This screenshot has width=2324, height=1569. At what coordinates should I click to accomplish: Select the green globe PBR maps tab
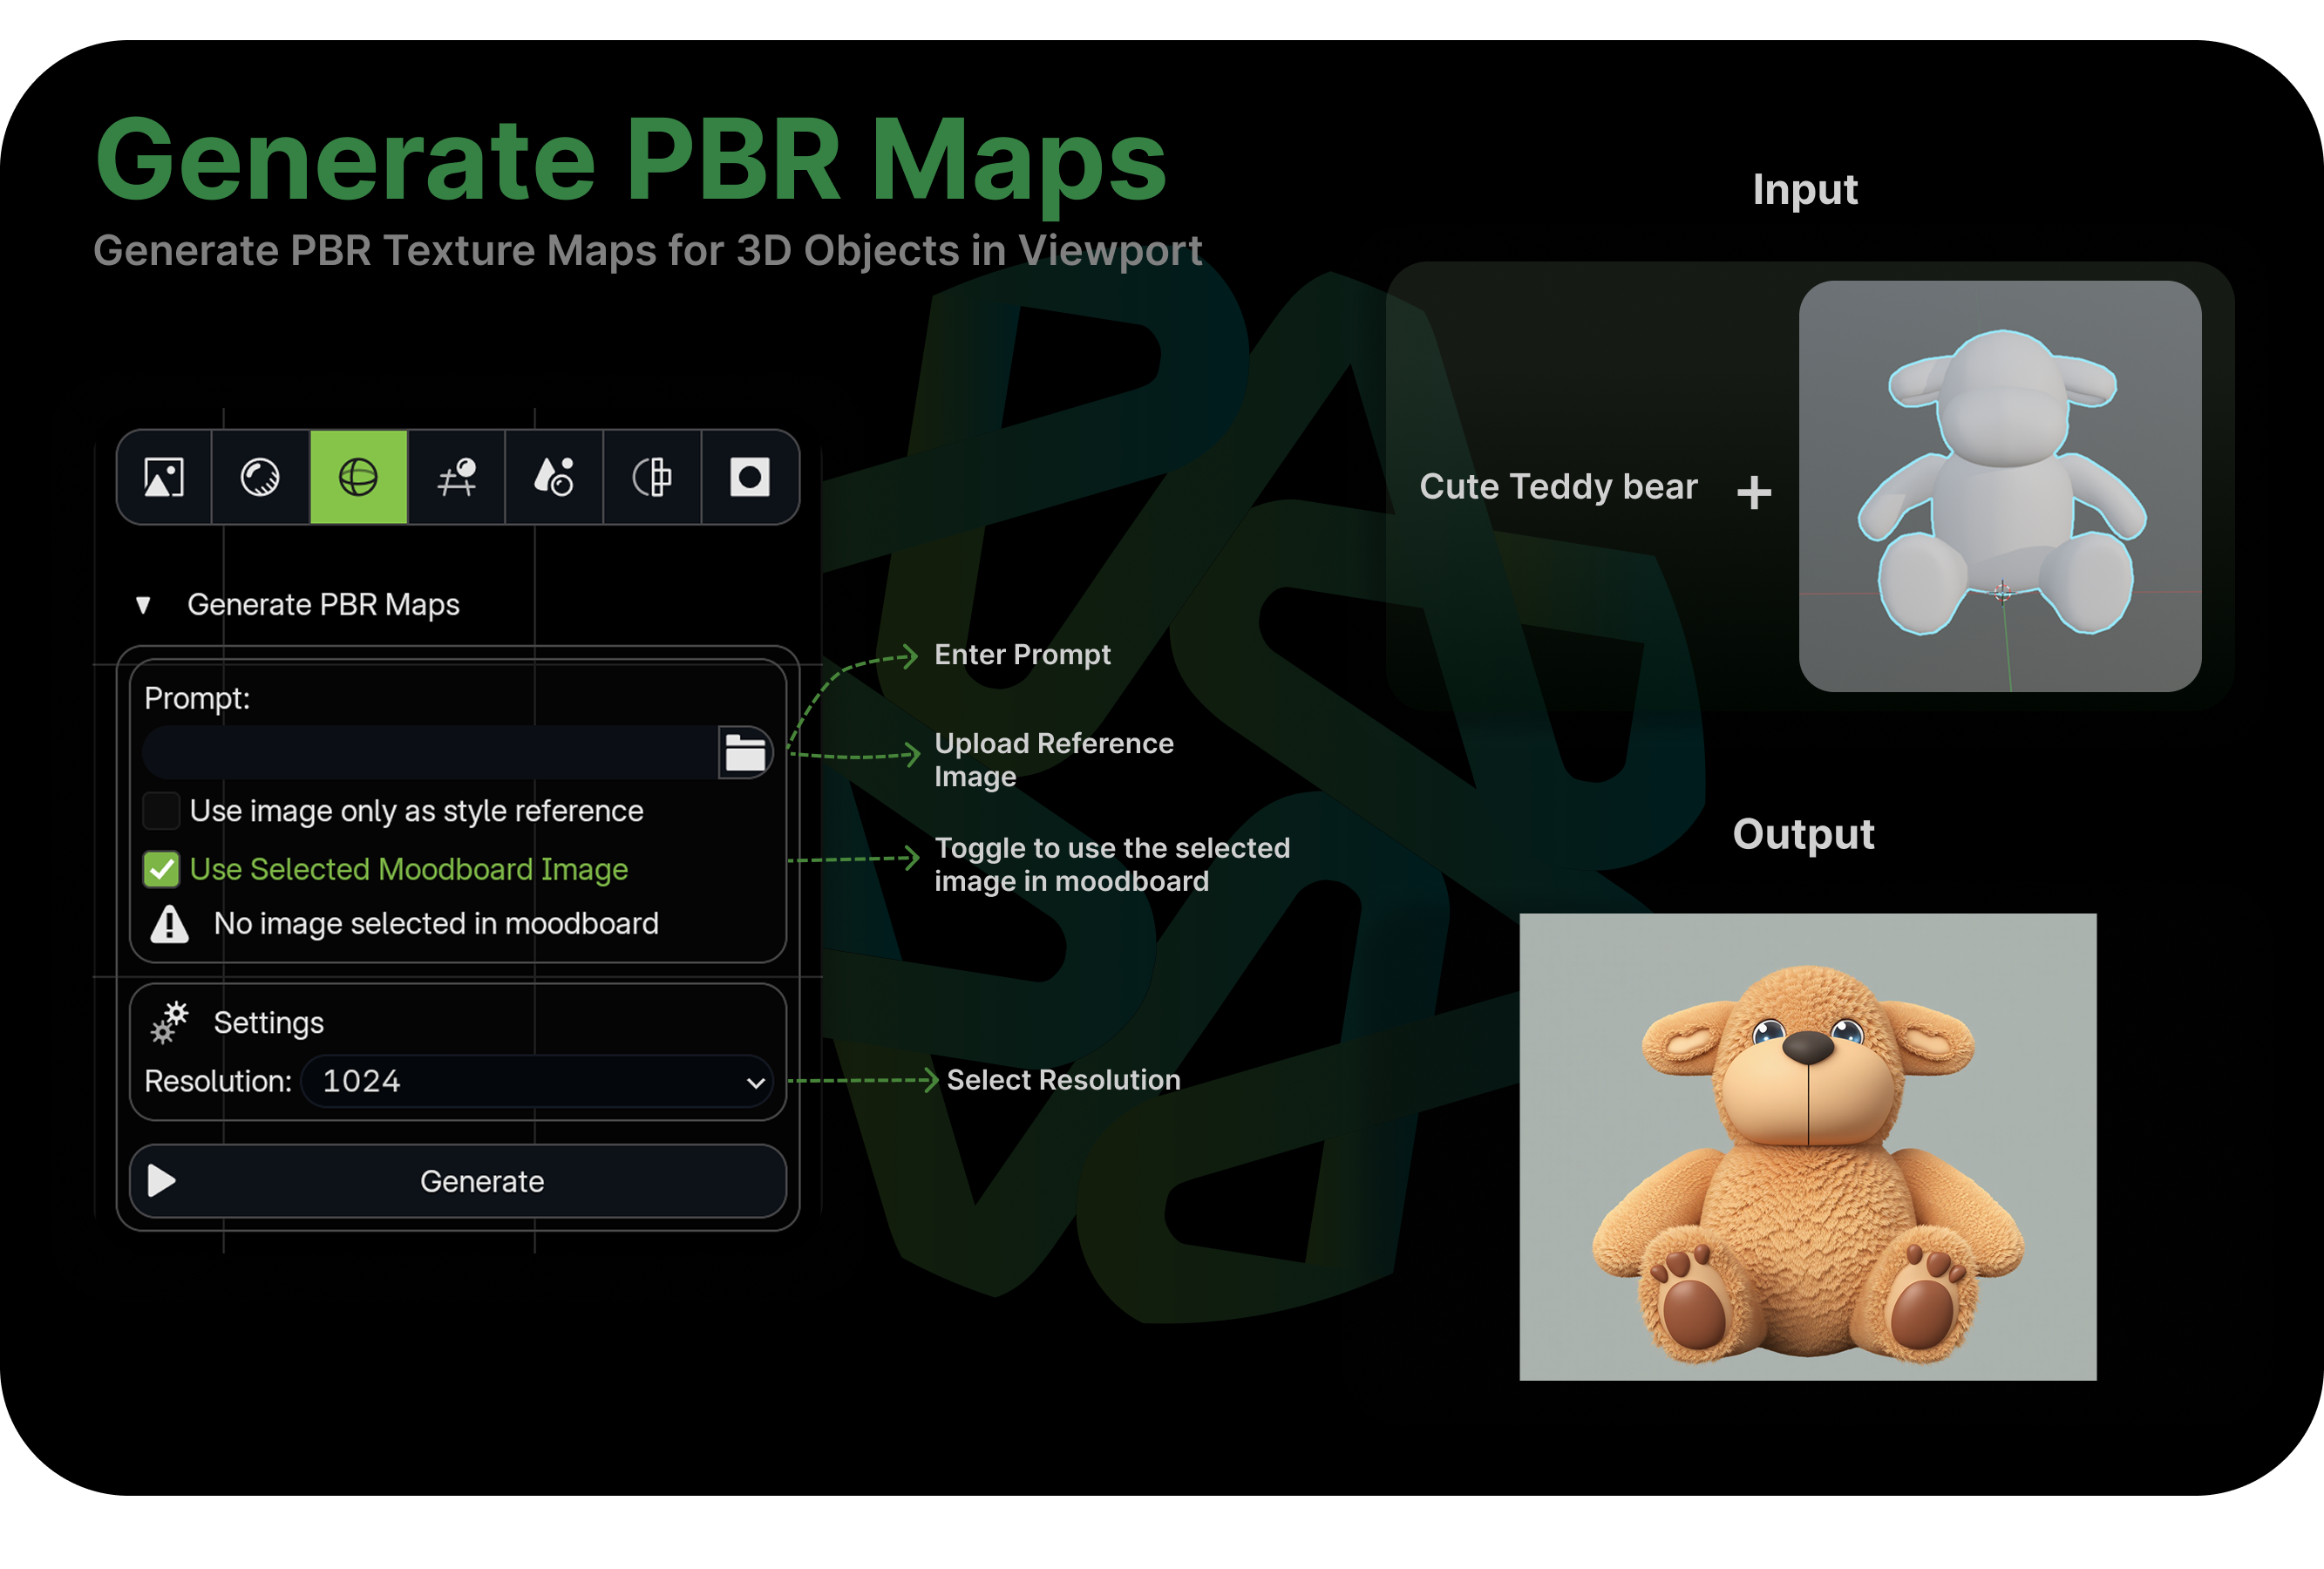coord(358,477)
